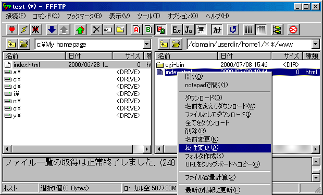Select the cgi-bin folder in remote list
The image size is (323, 195).
click(175, 65)
